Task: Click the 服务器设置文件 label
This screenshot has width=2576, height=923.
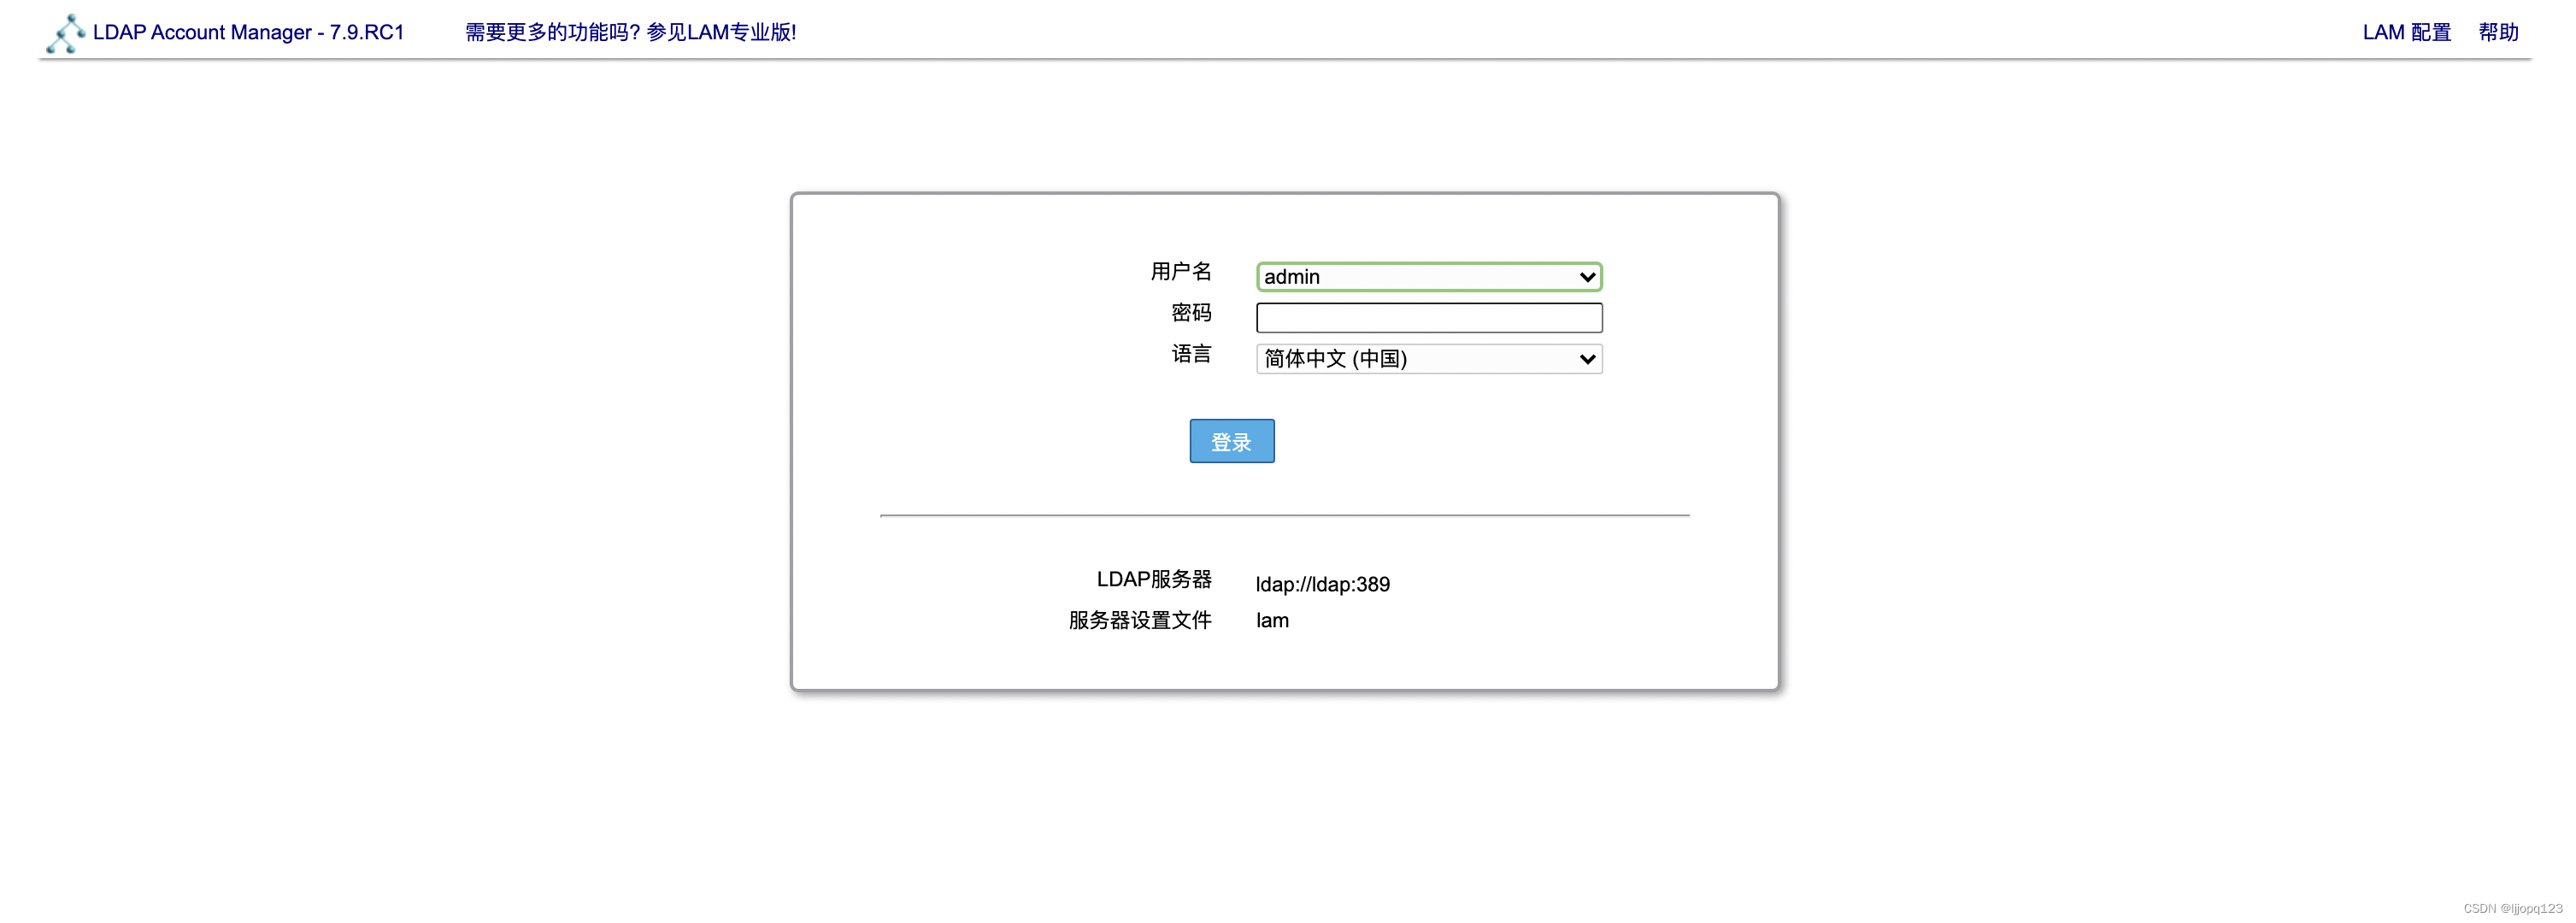Action: [x=1140, y=620]
